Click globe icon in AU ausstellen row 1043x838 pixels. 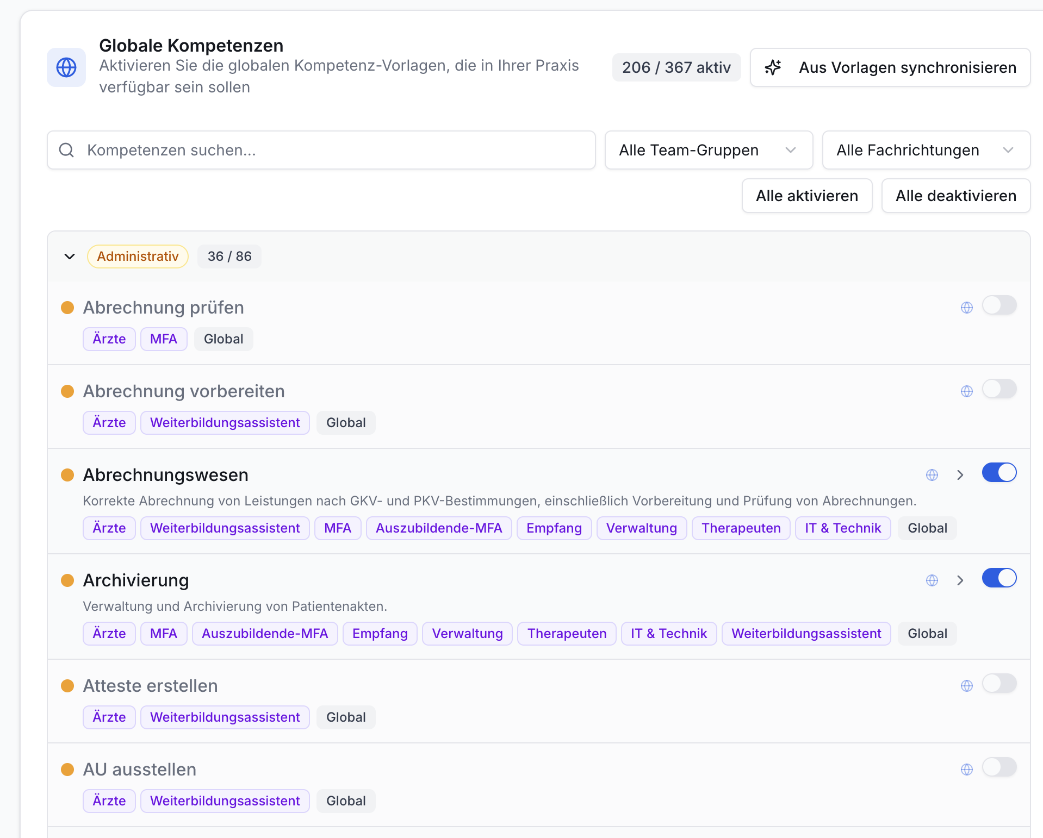click(967, 770)
